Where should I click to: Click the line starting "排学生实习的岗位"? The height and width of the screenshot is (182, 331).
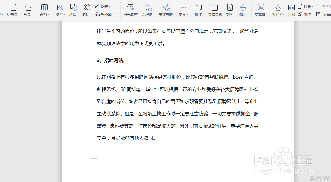click(x=178, y=31)
